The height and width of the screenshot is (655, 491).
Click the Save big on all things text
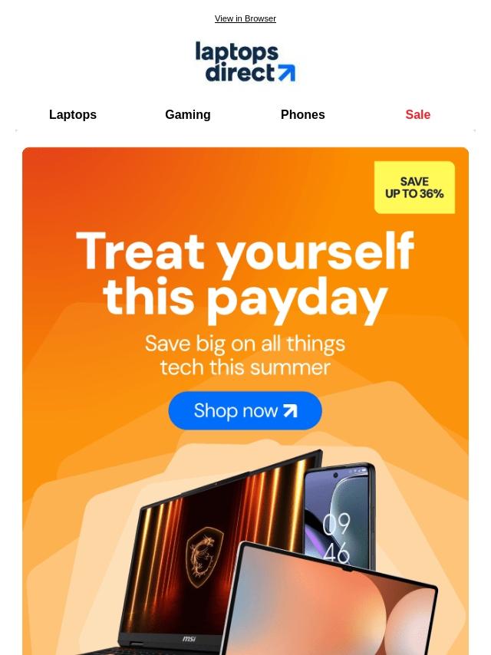click(x=245, y=344)
